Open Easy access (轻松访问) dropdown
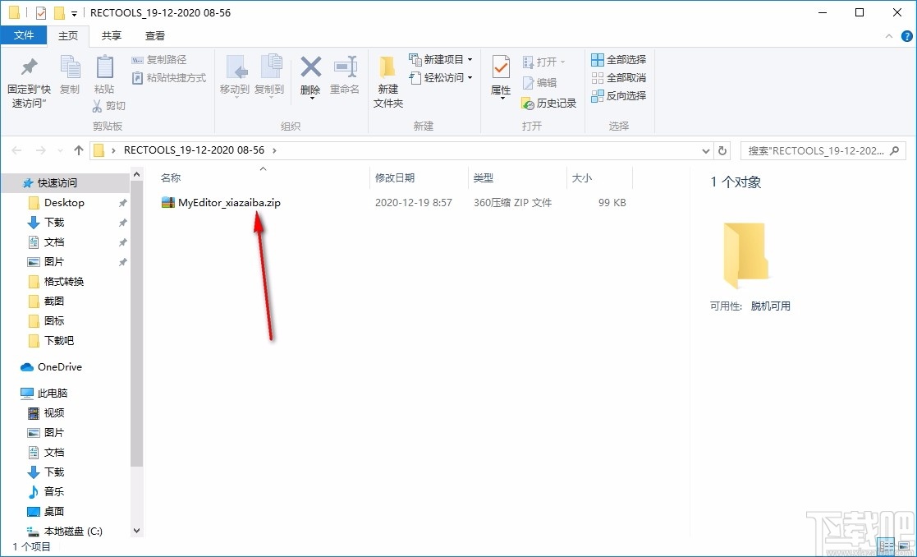 (440, 78)
